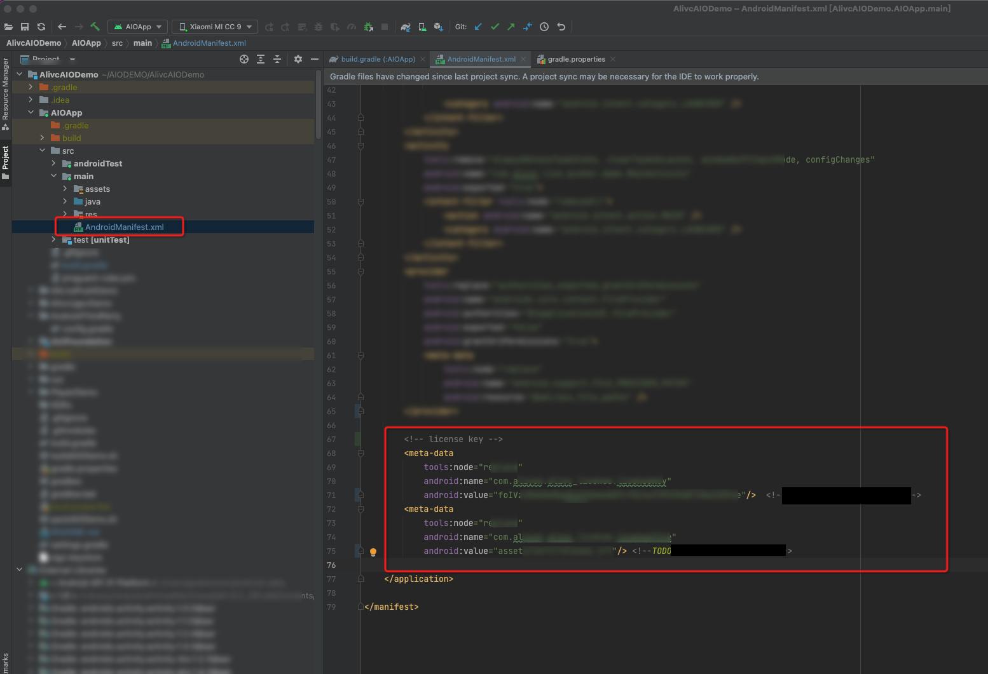Switch to gradle.properties tab

[576, 59]
